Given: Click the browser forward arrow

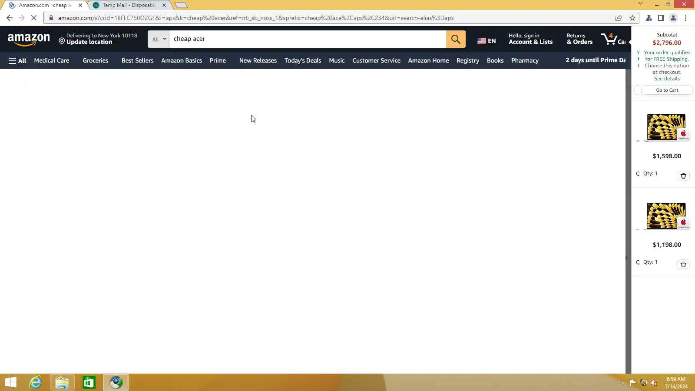Looking at the screenshot, I should [22, 18].
